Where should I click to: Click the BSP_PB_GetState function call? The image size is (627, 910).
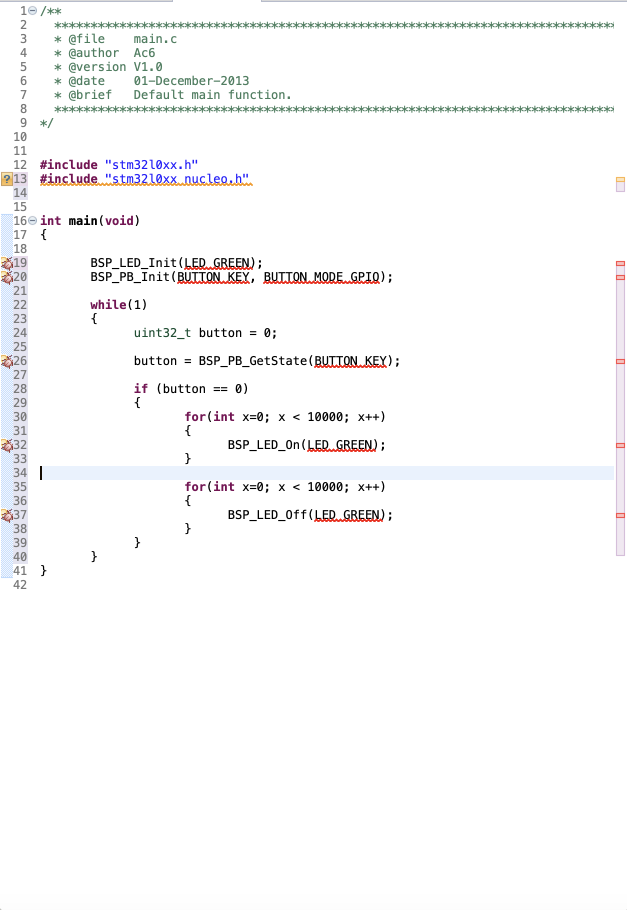(252, 361)
